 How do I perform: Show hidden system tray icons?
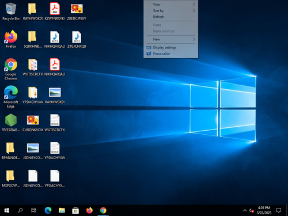(245, 210)
